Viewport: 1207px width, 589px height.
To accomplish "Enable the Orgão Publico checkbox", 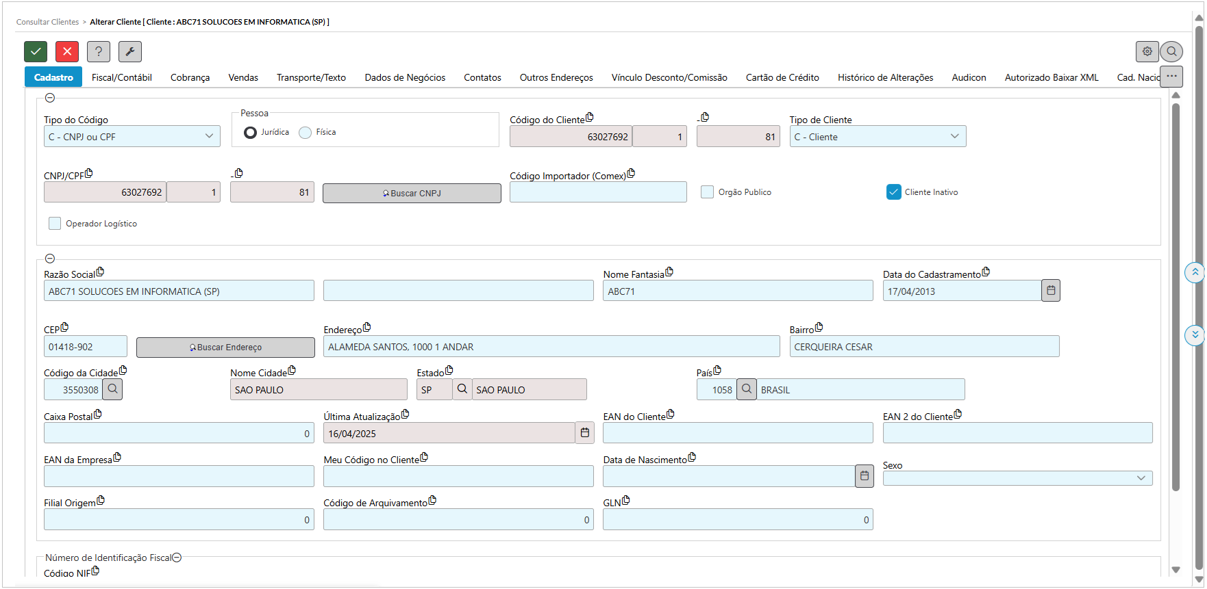I will tap(708, 192).
